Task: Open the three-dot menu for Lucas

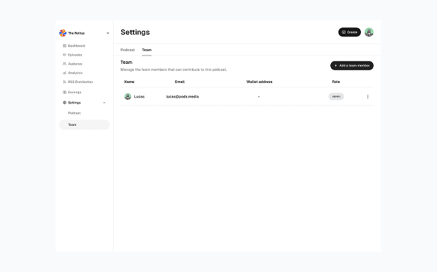Action: [x=367, y=96]
